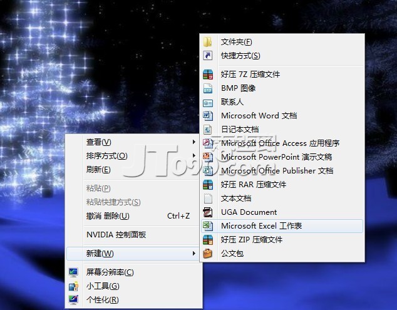The image size is (397, 310).
Task: Create a new 文件夹(F) folder
Action: click(x=282, y=42)
